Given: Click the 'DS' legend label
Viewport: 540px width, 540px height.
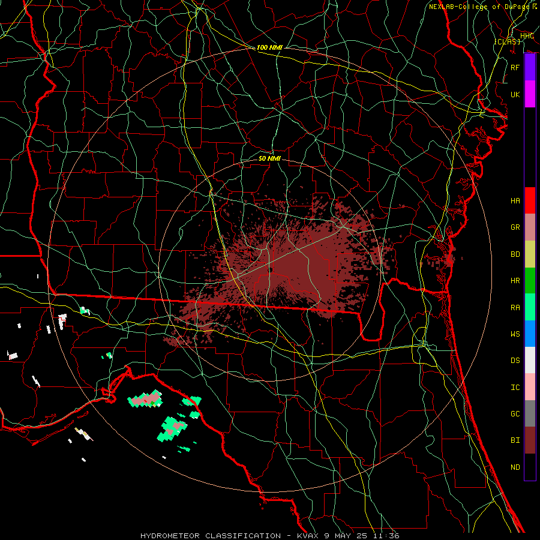Looking at the screenshot, I should click(x=515, y=360).
